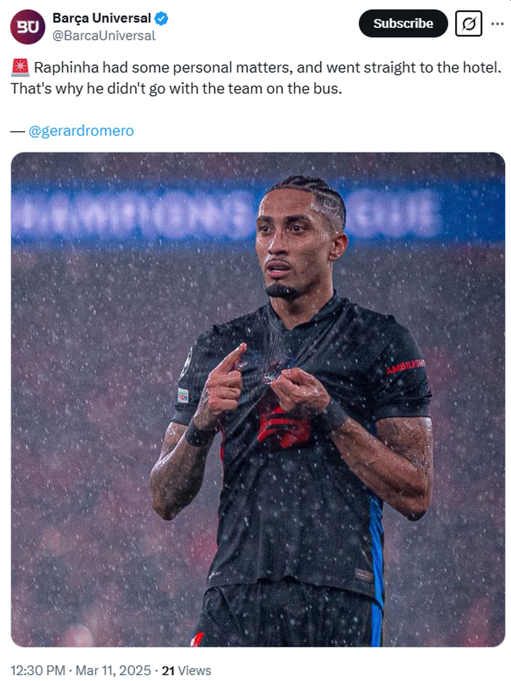
Task: Open the three-dot more options menu
Action: [497, 23]
